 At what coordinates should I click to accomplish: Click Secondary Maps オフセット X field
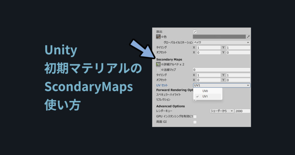point(209,80)
